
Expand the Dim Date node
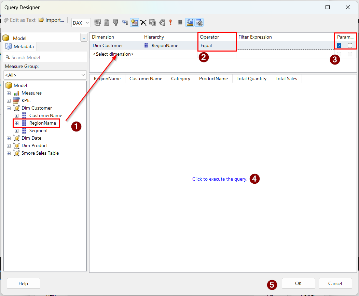(9, 138)
